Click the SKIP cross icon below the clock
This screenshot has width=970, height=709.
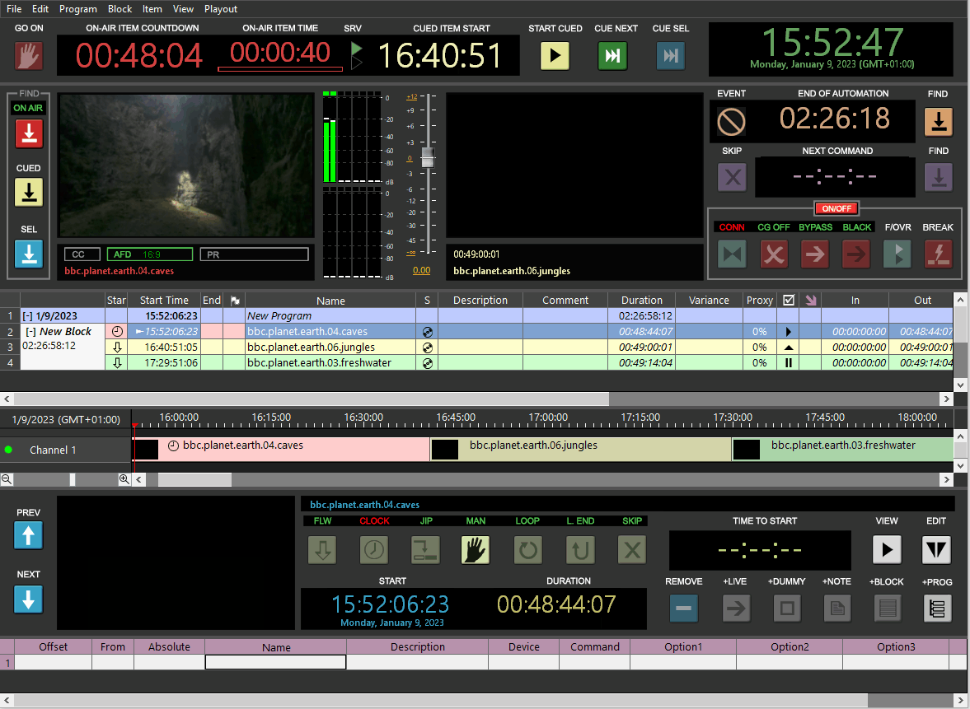[x=732, y=177]
